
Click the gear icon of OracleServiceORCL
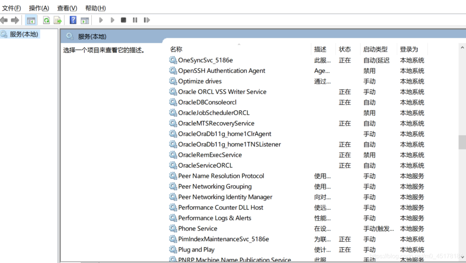click(173, 166)
